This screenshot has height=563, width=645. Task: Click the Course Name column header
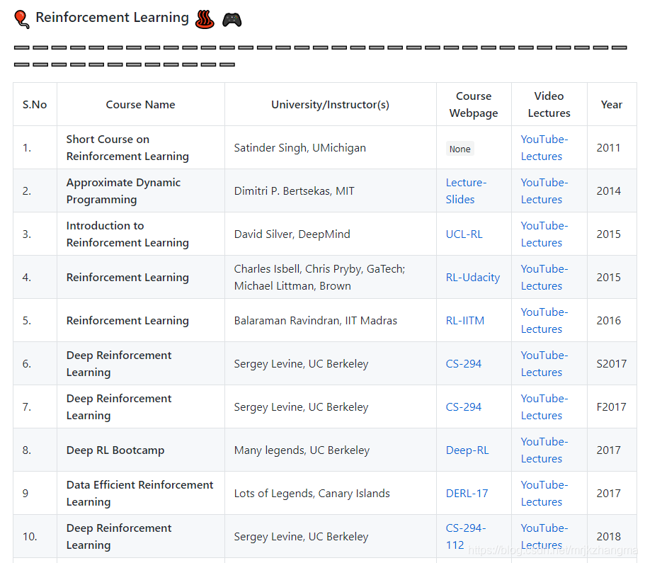[x=140, y=105]
